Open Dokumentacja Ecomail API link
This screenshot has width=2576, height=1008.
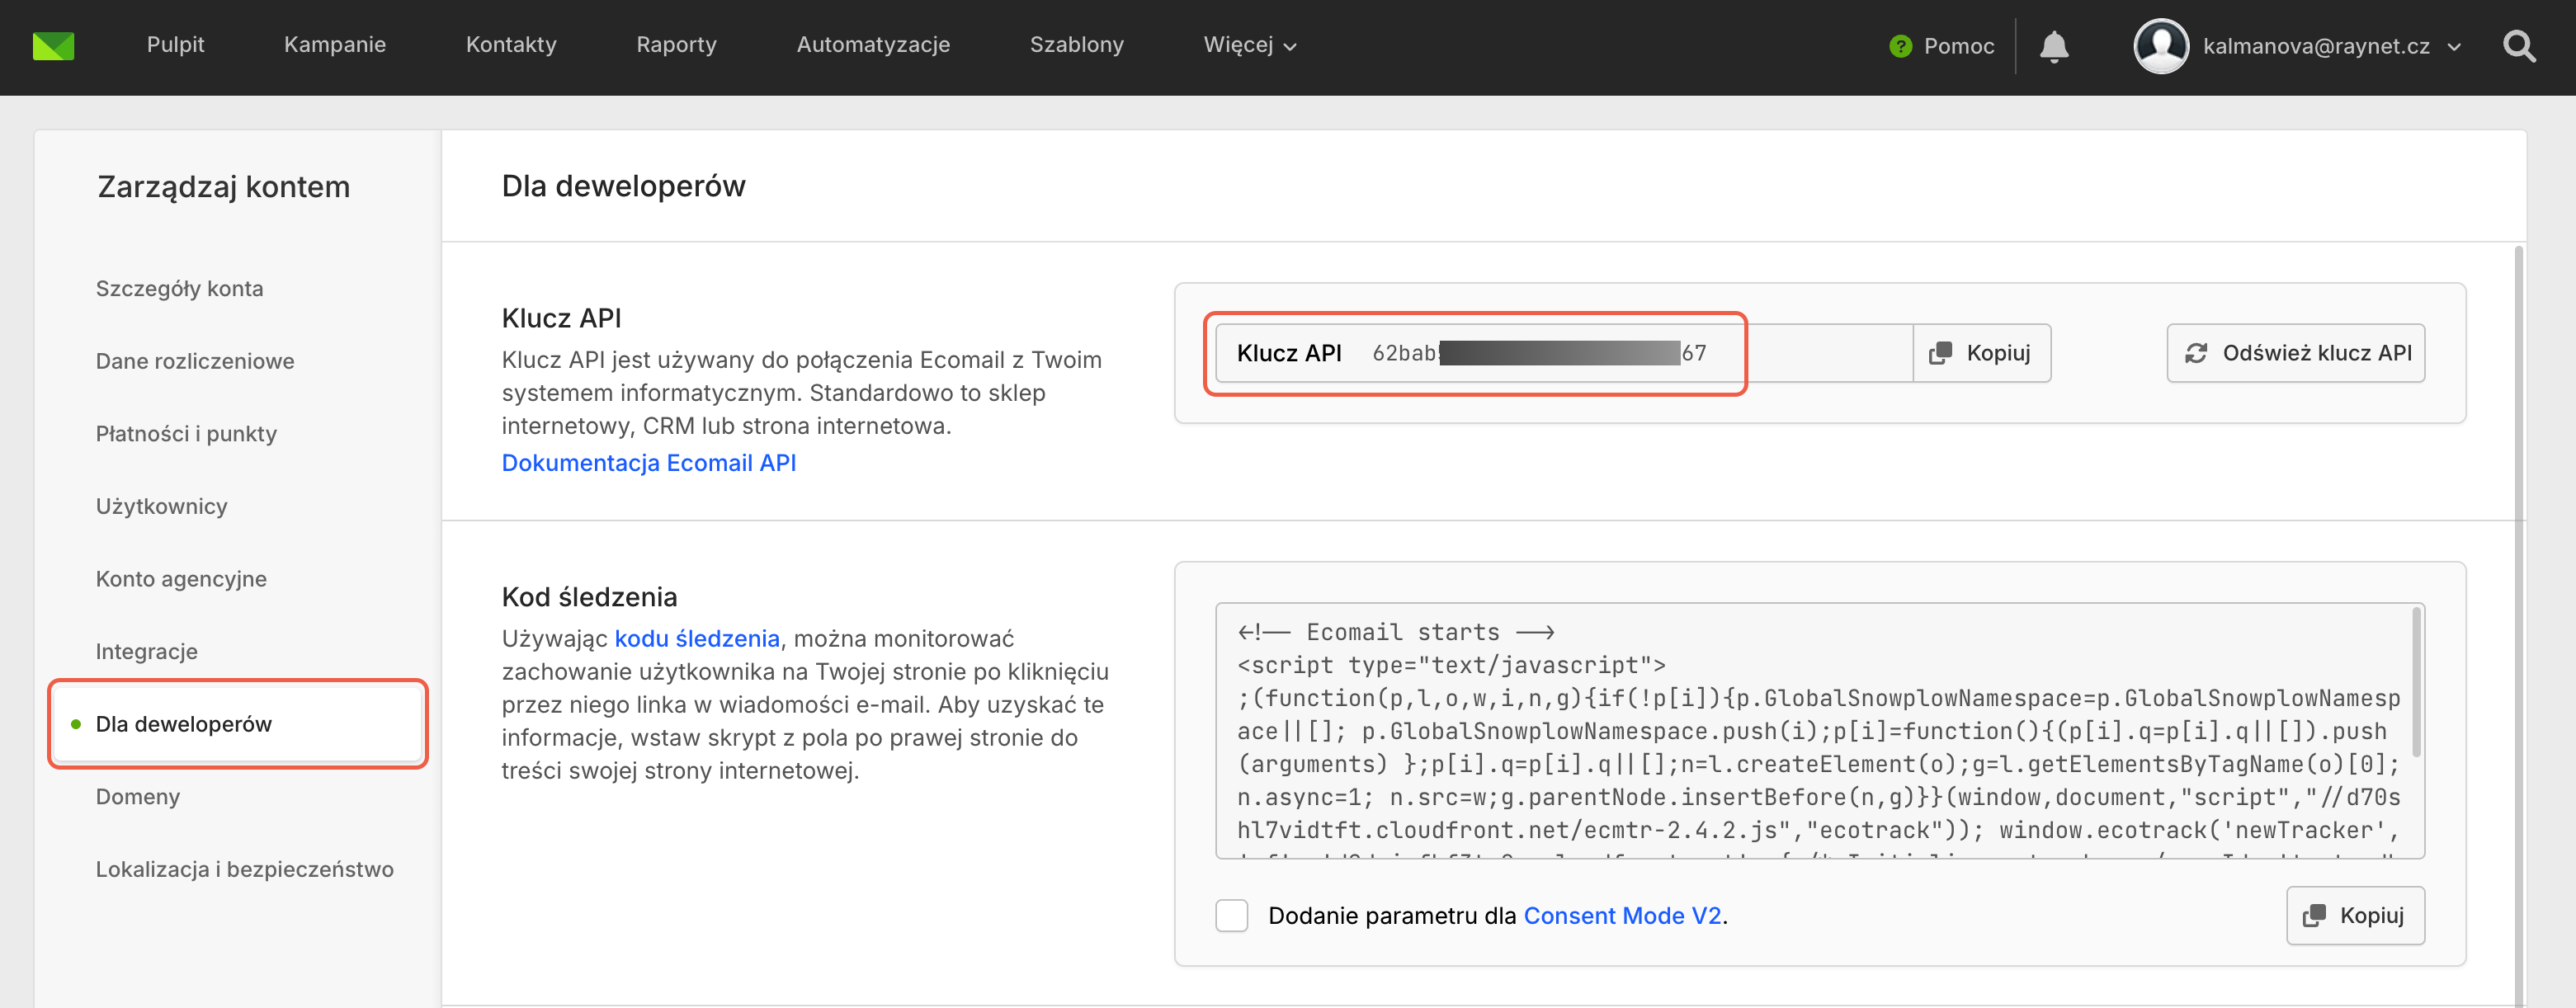(x=649, y=463)
